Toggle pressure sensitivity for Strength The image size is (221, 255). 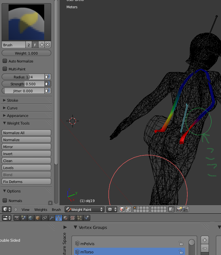click(x=48, y=84)
